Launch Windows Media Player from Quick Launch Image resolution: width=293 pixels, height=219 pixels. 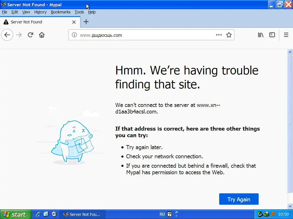(x=54, y=214)
